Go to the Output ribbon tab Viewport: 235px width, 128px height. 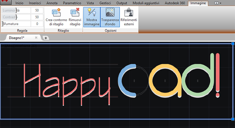122,3
